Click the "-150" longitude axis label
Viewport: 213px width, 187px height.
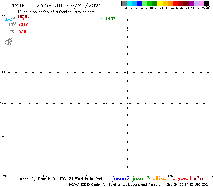pyautogui.click(x=3, y=176)
